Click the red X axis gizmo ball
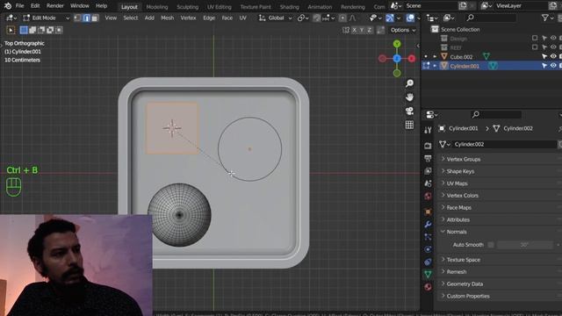562x316 pixels. coord(412,59)
